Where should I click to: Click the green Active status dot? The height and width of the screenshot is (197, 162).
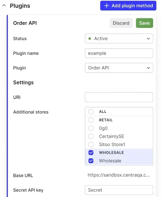tap(90, 39)
